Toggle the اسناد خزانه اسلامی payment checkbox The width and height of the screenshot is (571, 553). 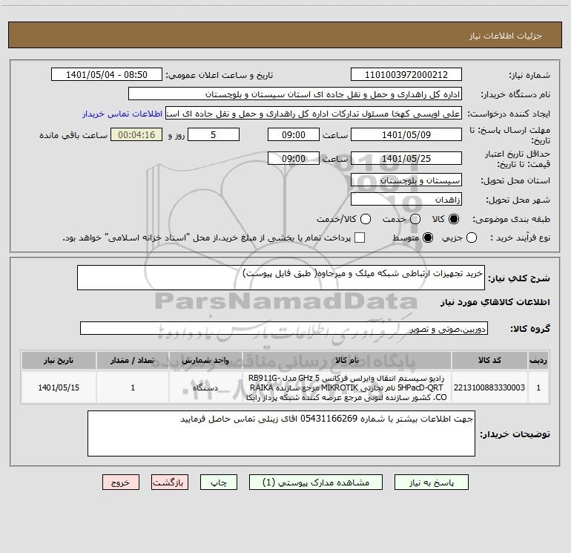click(360, 238)
